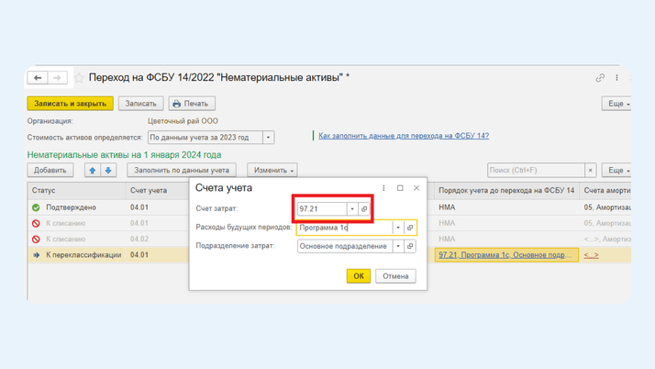Click the Печать button
Screen dimensions: 655x369
192,103
